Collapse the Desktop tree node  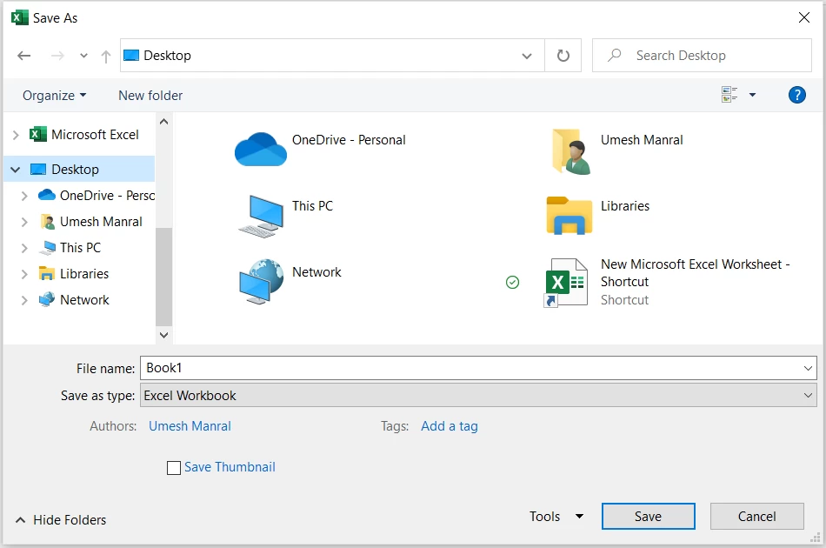click(x=16, y=170)
